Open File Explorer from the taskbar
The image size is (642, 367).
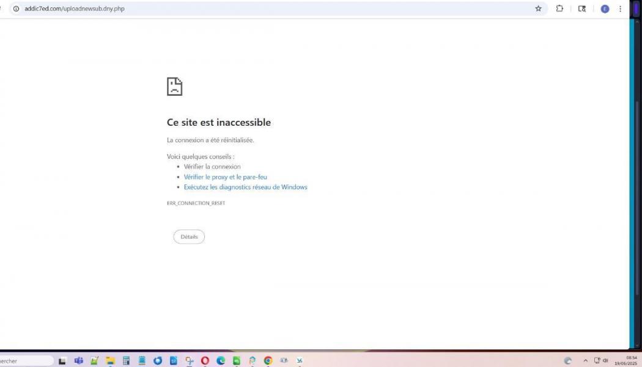[x=110, y=361]
